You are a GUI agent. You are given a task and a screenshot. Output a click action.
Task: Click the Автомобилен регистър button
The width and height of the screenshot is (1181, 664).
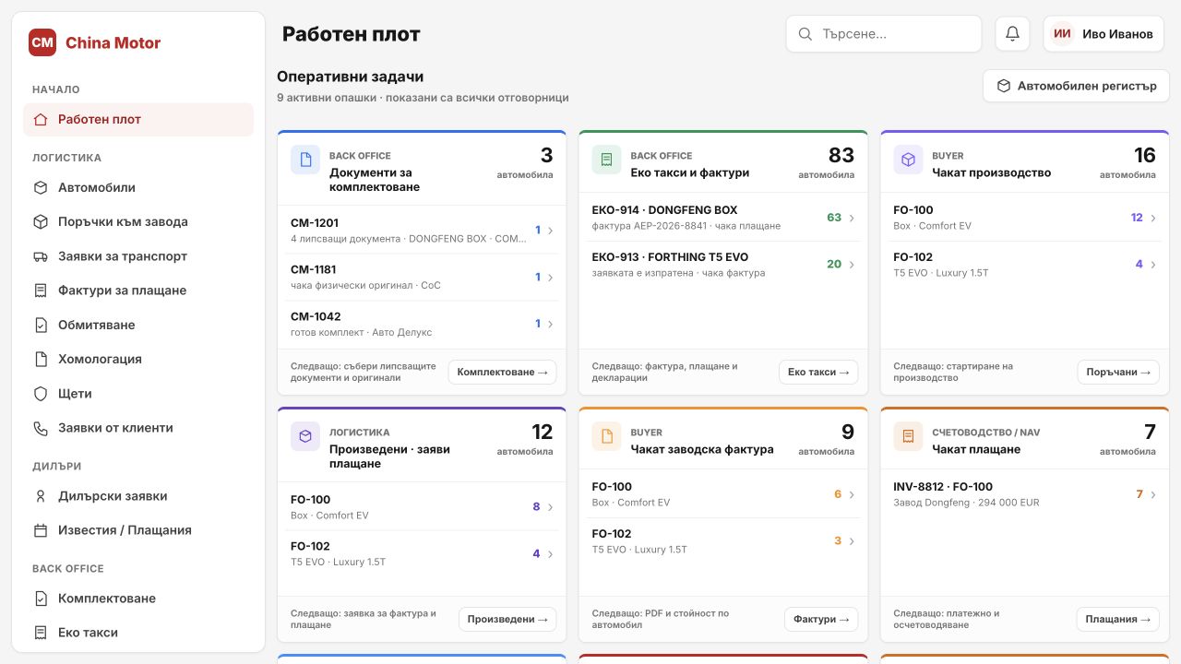[x=1077, y=86]
